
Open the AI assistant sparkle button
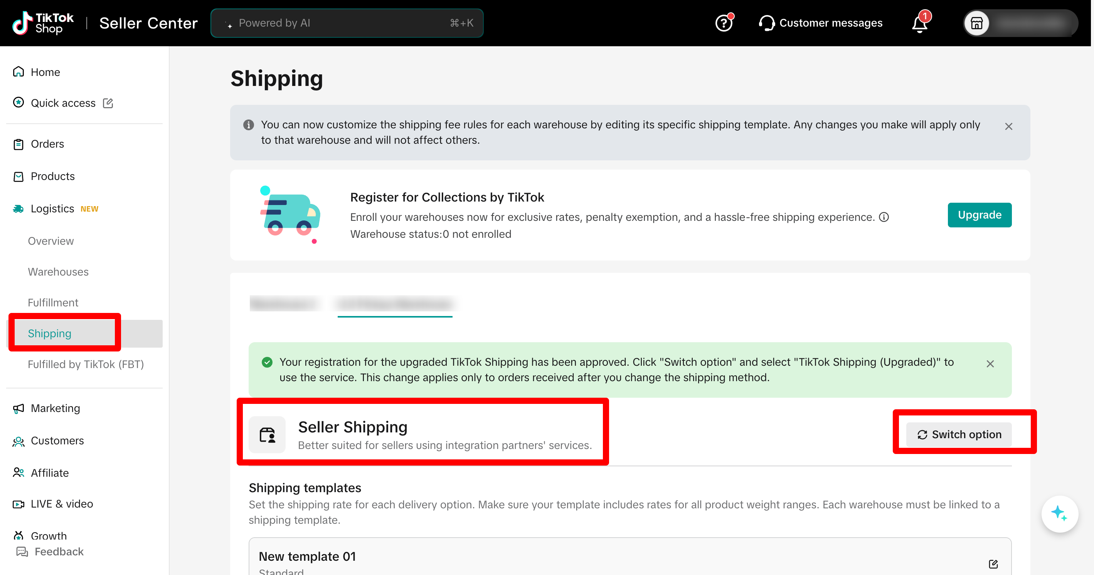click(1059, 513)
